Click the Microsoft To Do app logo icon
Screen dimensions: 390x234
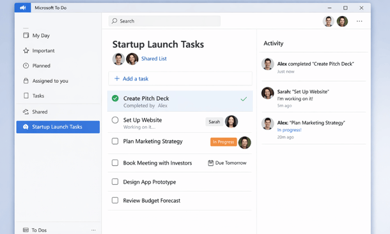click(22, 8)
